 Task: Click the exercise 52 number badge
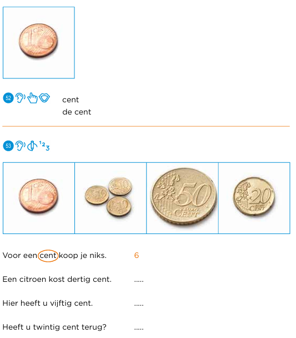pos(8,98)
